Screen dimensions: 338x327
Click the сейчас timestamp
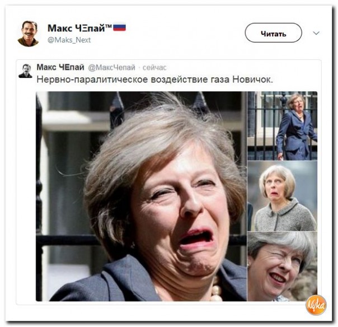coord(154,68)
